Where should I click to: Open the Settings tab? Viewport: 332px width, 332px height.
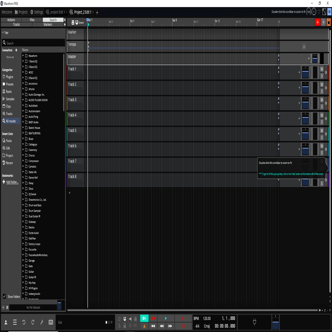pyautogui.click(x=37, y=12)
